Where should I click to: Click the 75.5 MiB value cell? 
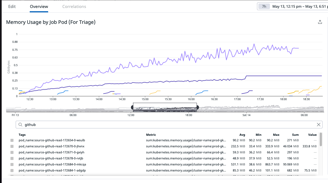(x=310, y=170)
